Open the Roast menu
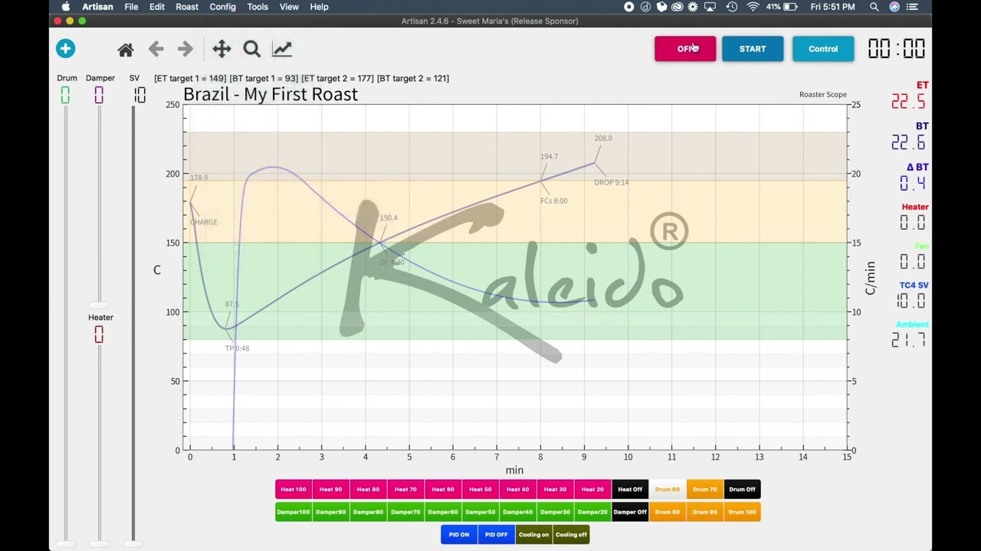 [x=187, y=7]
